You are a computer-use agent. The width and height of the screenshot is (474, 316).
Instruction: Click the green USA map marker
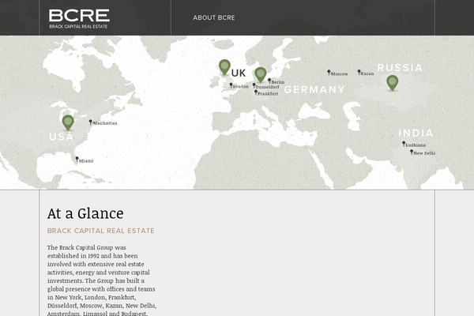tap(68, 122)
